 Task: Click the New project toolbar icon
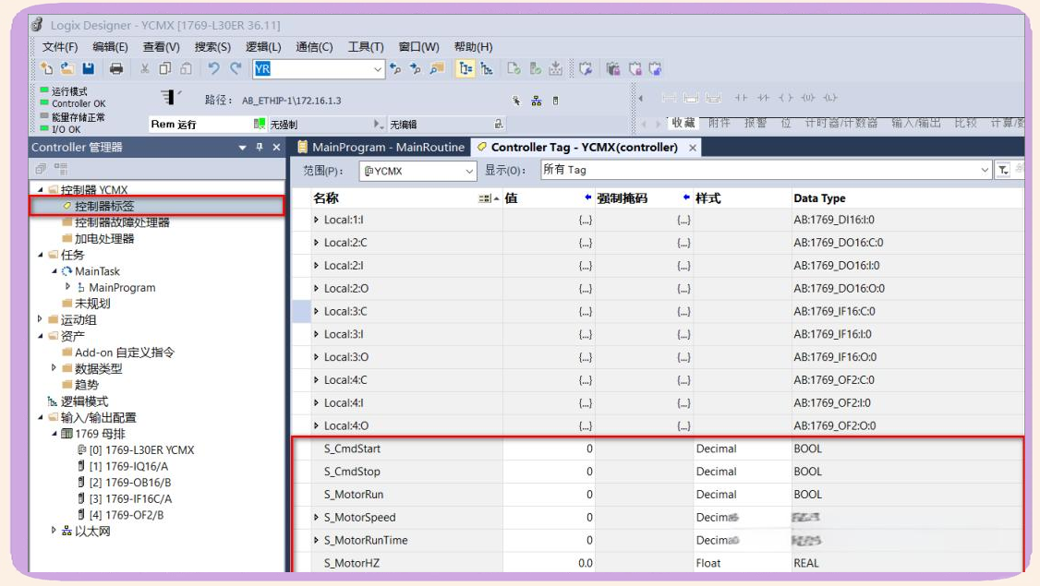coord(46,68)
